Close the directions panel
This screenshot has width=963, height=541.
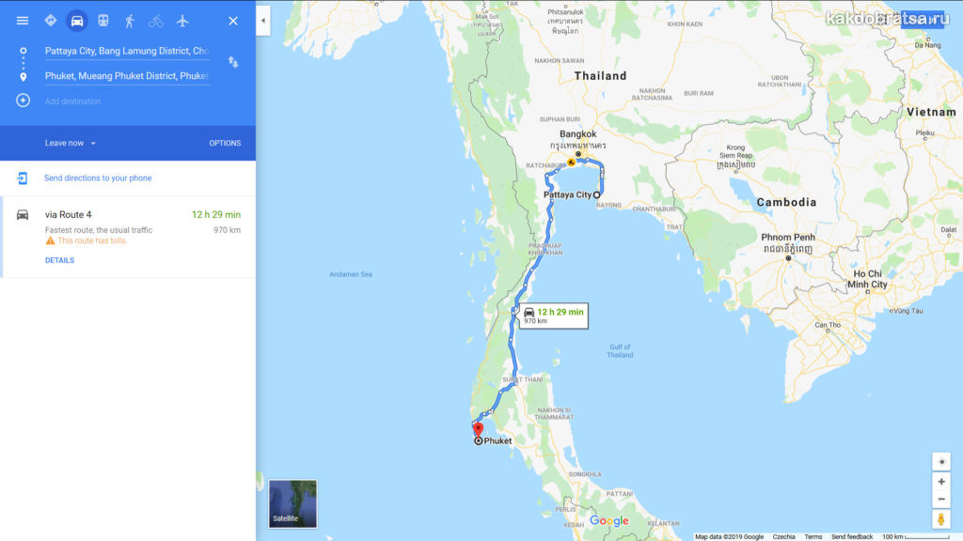coord(233,21)
